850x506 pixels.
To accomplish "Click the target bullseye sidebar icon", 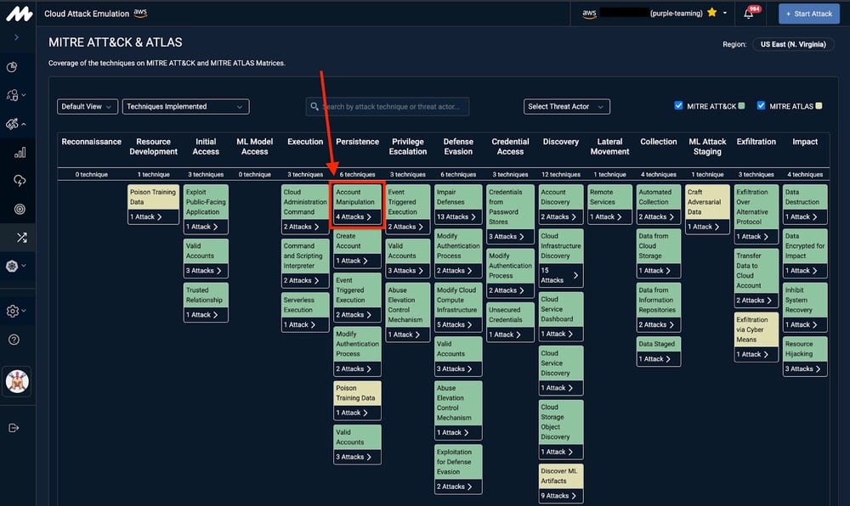I will point(20,209).
